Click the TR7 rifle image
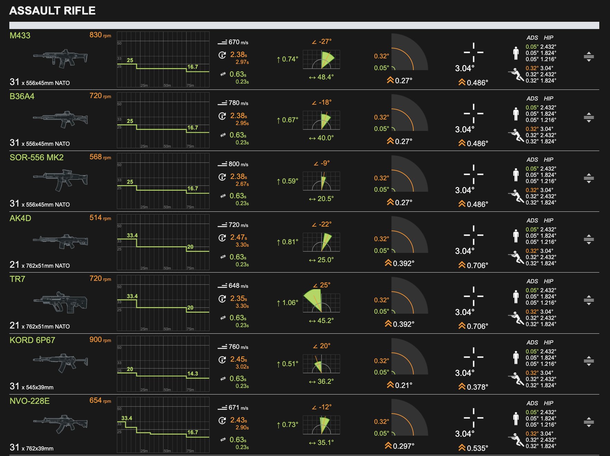The image size is (610, 456). [x=61, y=302]
